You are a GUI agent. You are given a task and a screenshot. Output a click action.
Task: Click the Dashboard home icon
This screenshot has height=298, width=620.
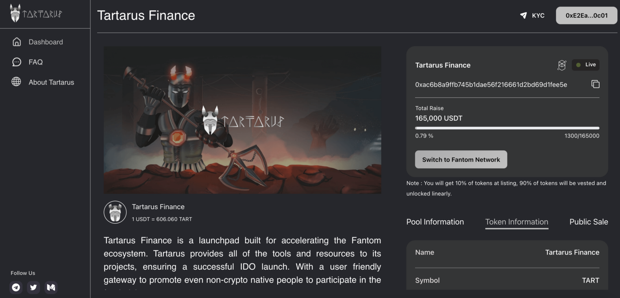(17, 42)
